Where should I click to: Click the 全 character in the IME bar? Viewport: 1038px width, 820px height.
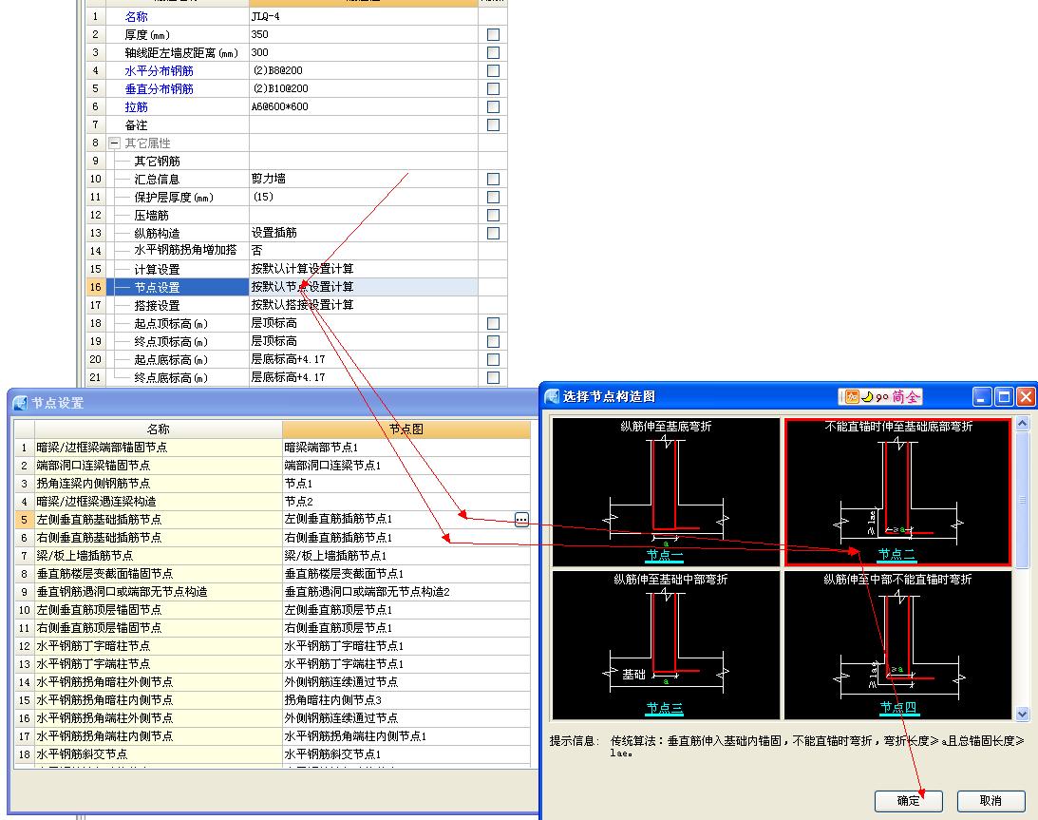coord(913,397)
